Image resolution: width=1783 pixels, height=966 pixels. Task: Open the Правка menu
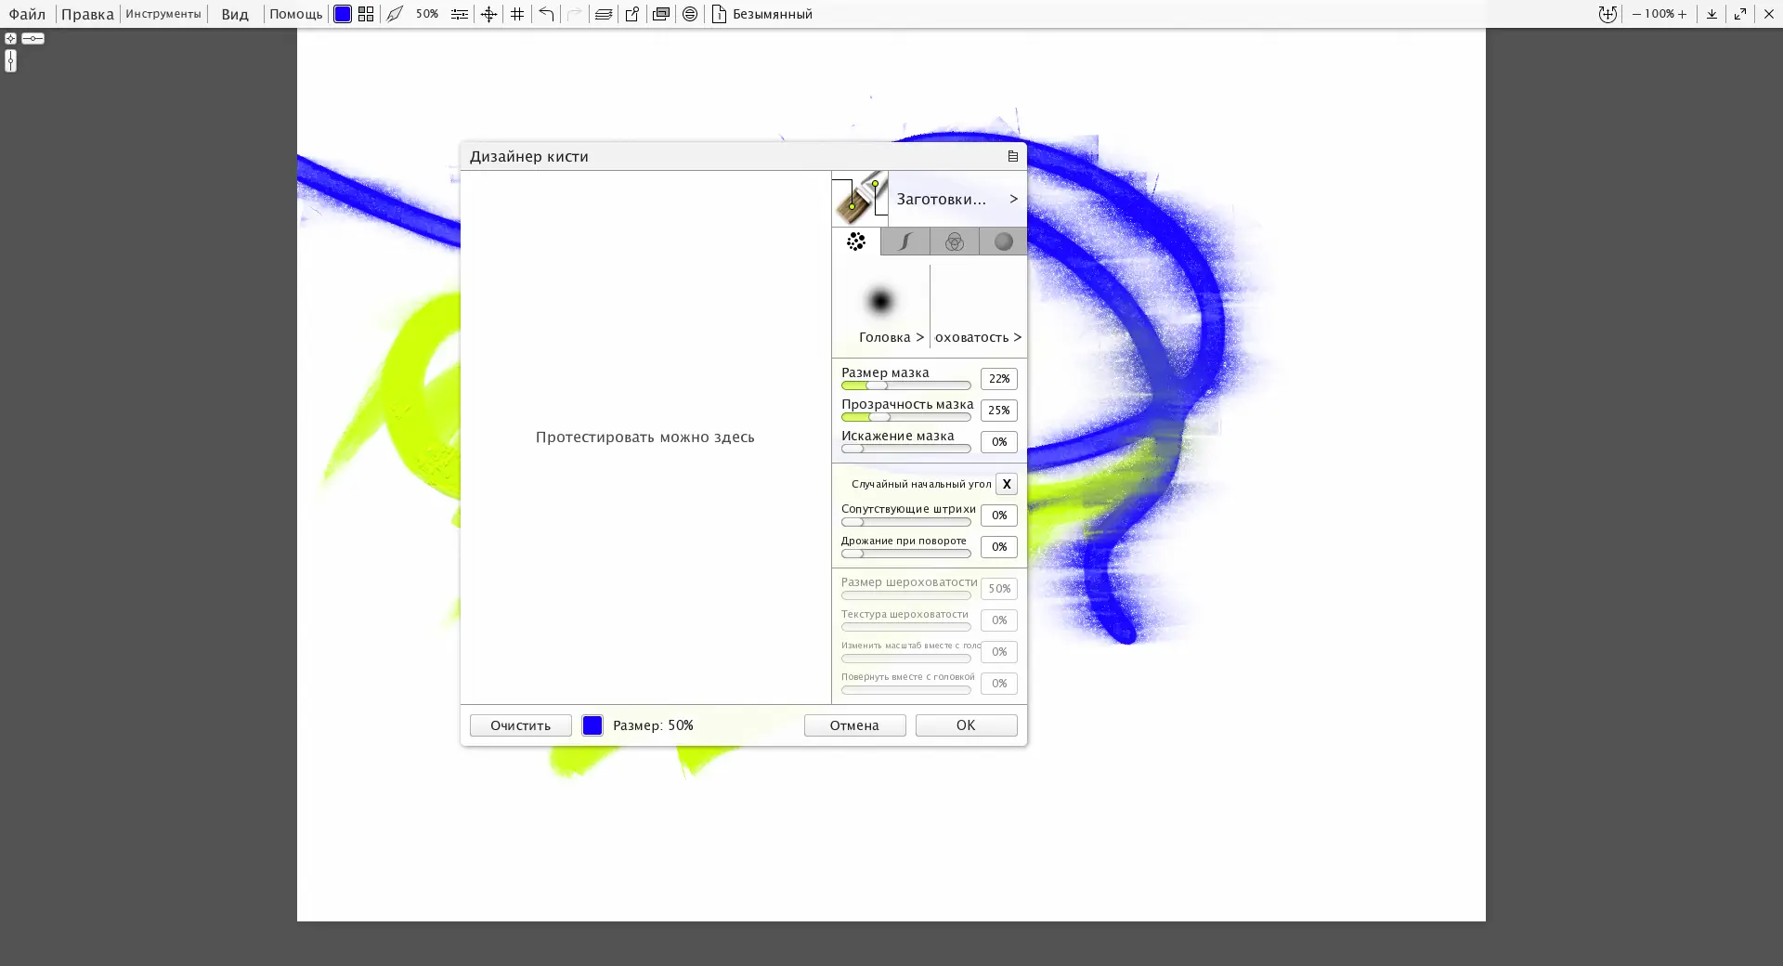(x=87, y=14)
